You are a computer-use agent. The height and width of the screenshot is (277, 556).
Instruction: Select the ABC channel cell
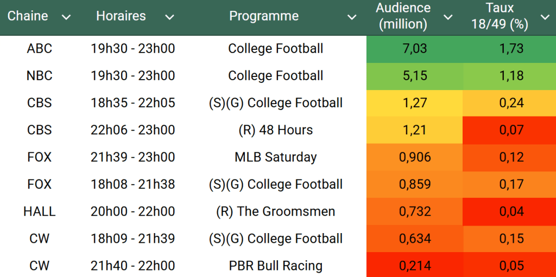click(x=40, y=49)
